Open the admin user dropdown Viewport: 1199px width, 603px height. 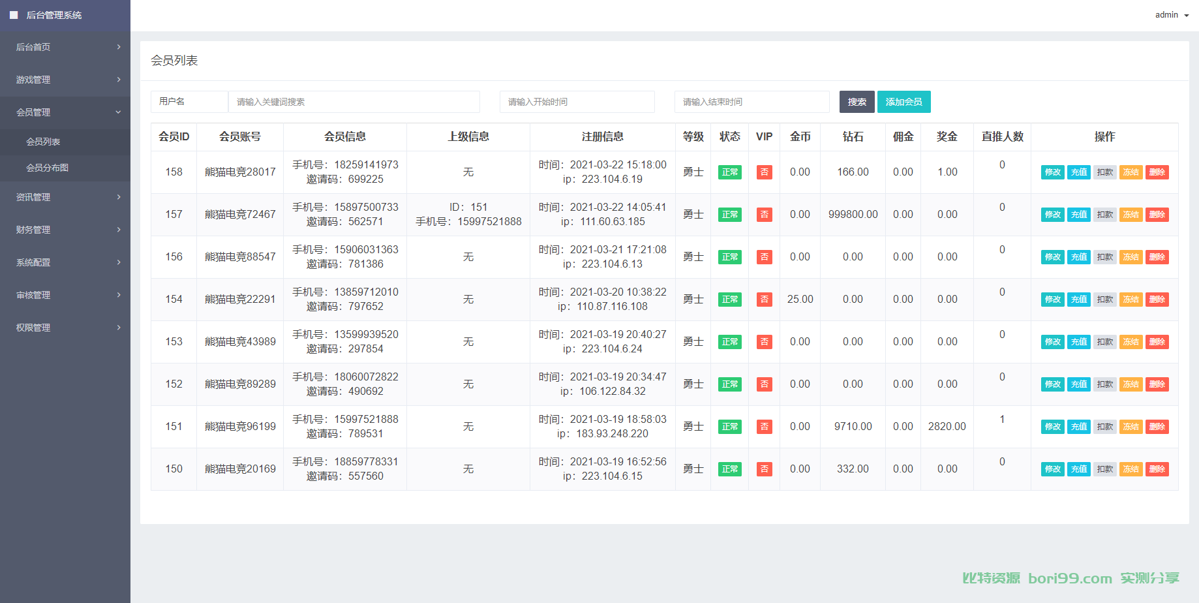click(1172, 15)
